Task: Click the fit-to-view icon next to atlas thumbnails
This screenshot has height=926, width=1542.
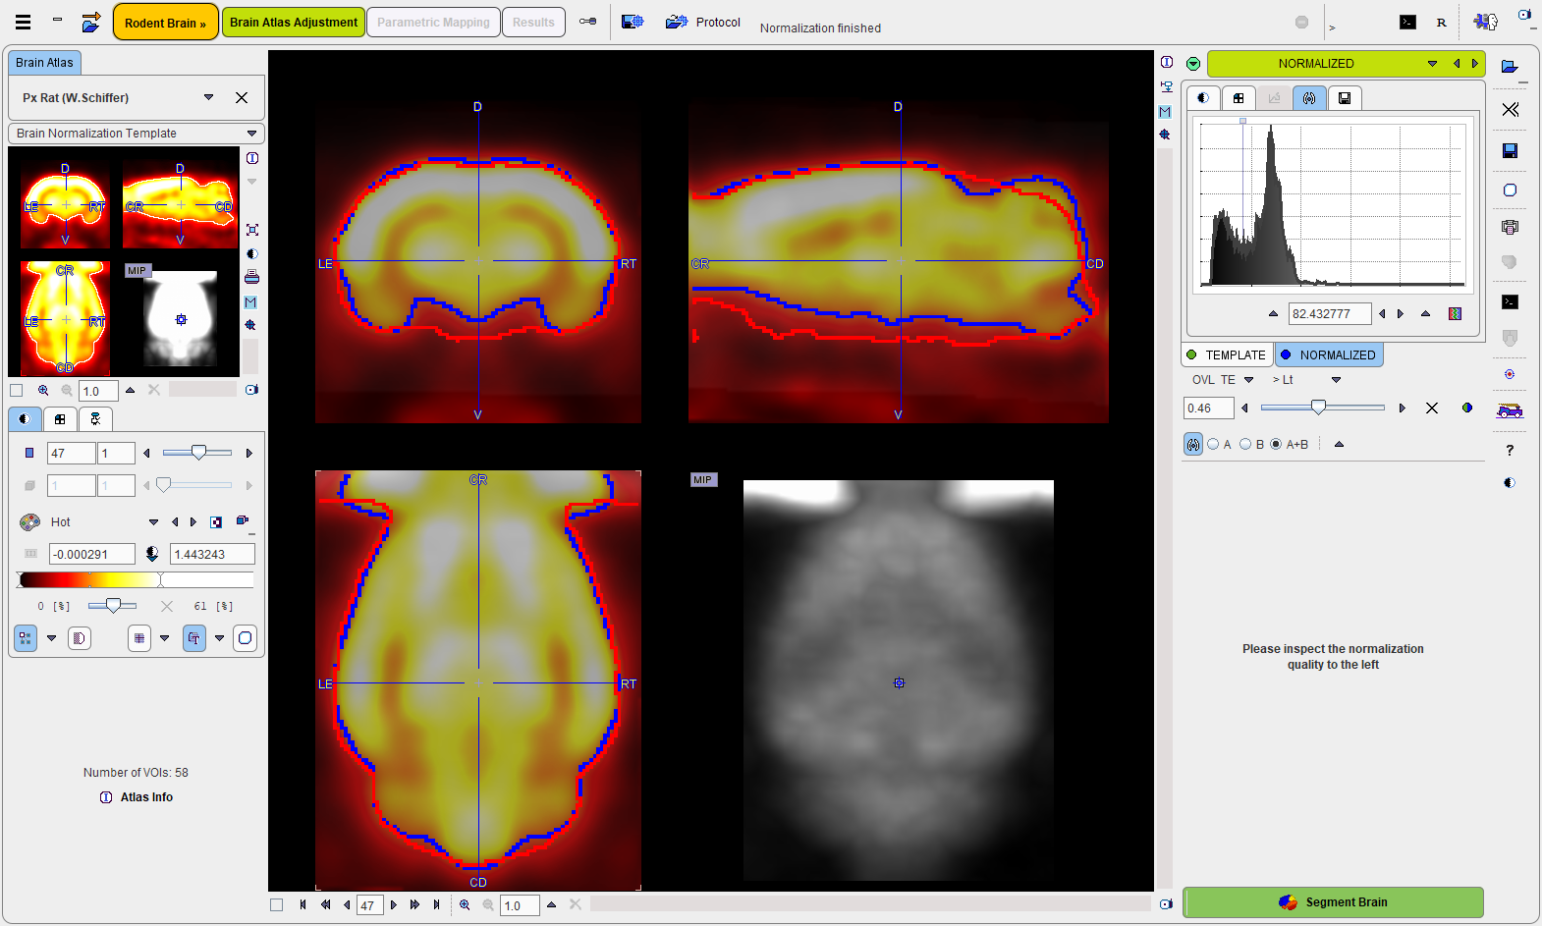Action: pyautogui.click(x=252, y=229)
